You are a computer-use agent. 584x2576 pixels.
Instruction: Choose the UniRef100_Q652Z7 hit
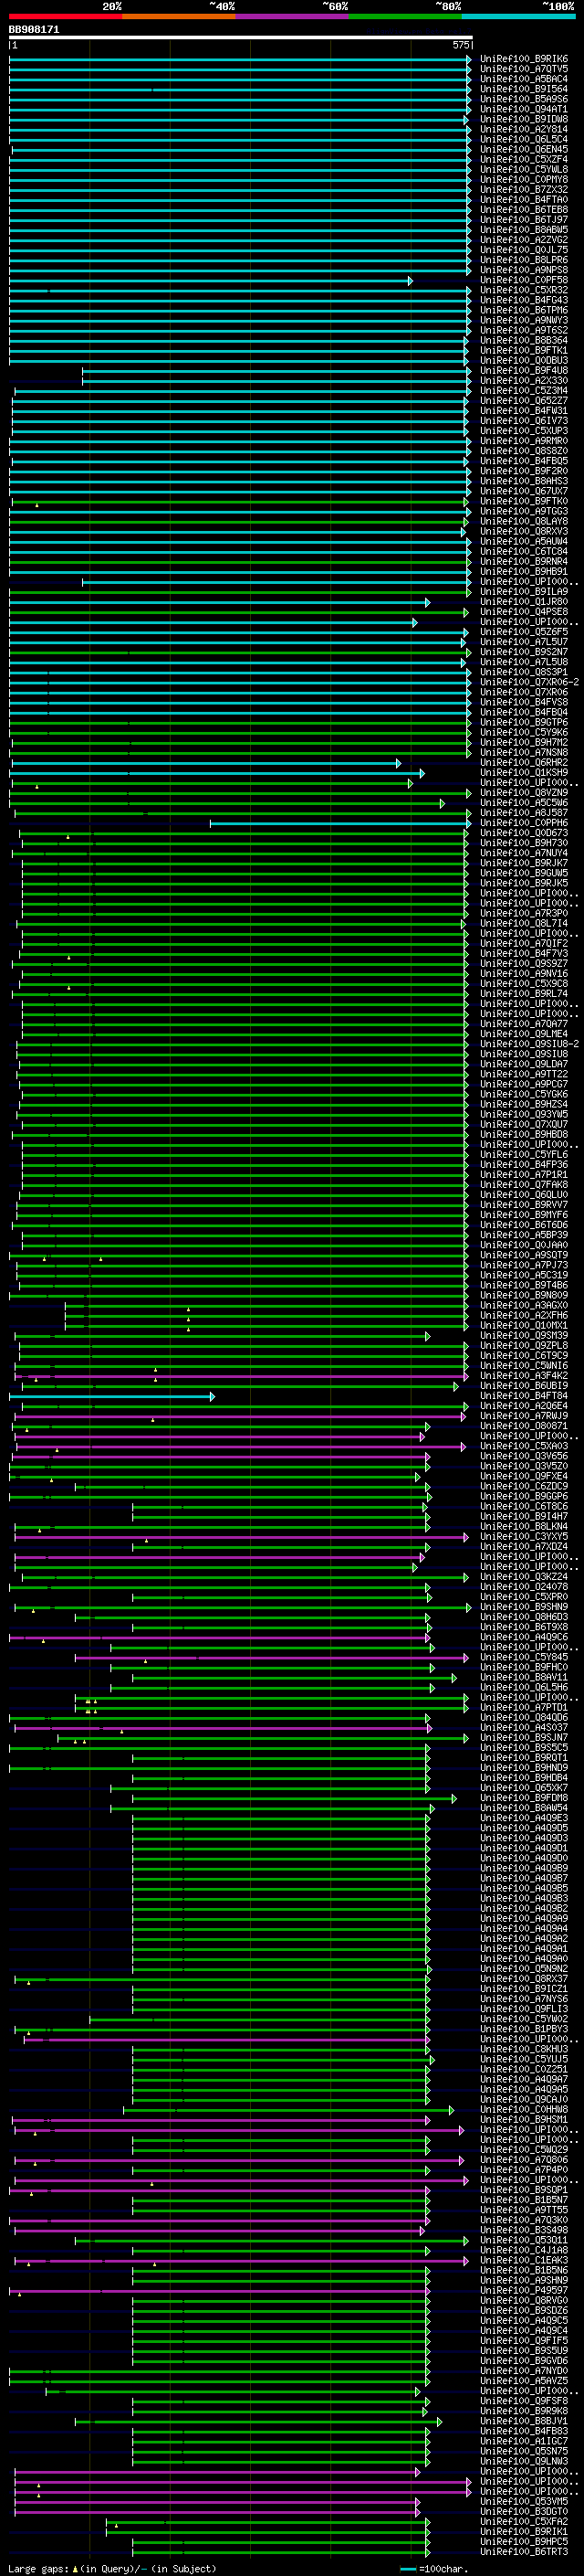[x=524, y=401]
